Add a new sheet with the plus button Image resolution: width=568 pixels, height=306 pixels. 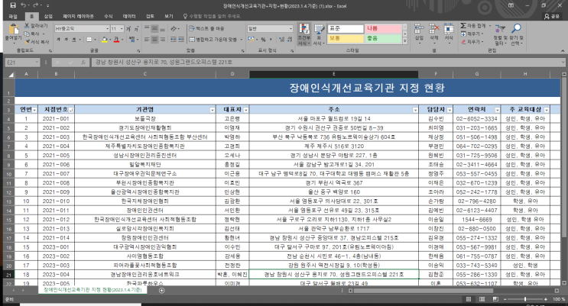click(162, 291)
